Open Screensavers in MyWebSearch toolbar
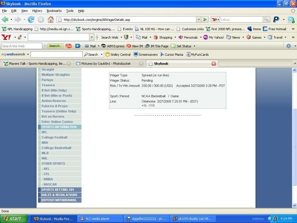 [x=146, y=54]
